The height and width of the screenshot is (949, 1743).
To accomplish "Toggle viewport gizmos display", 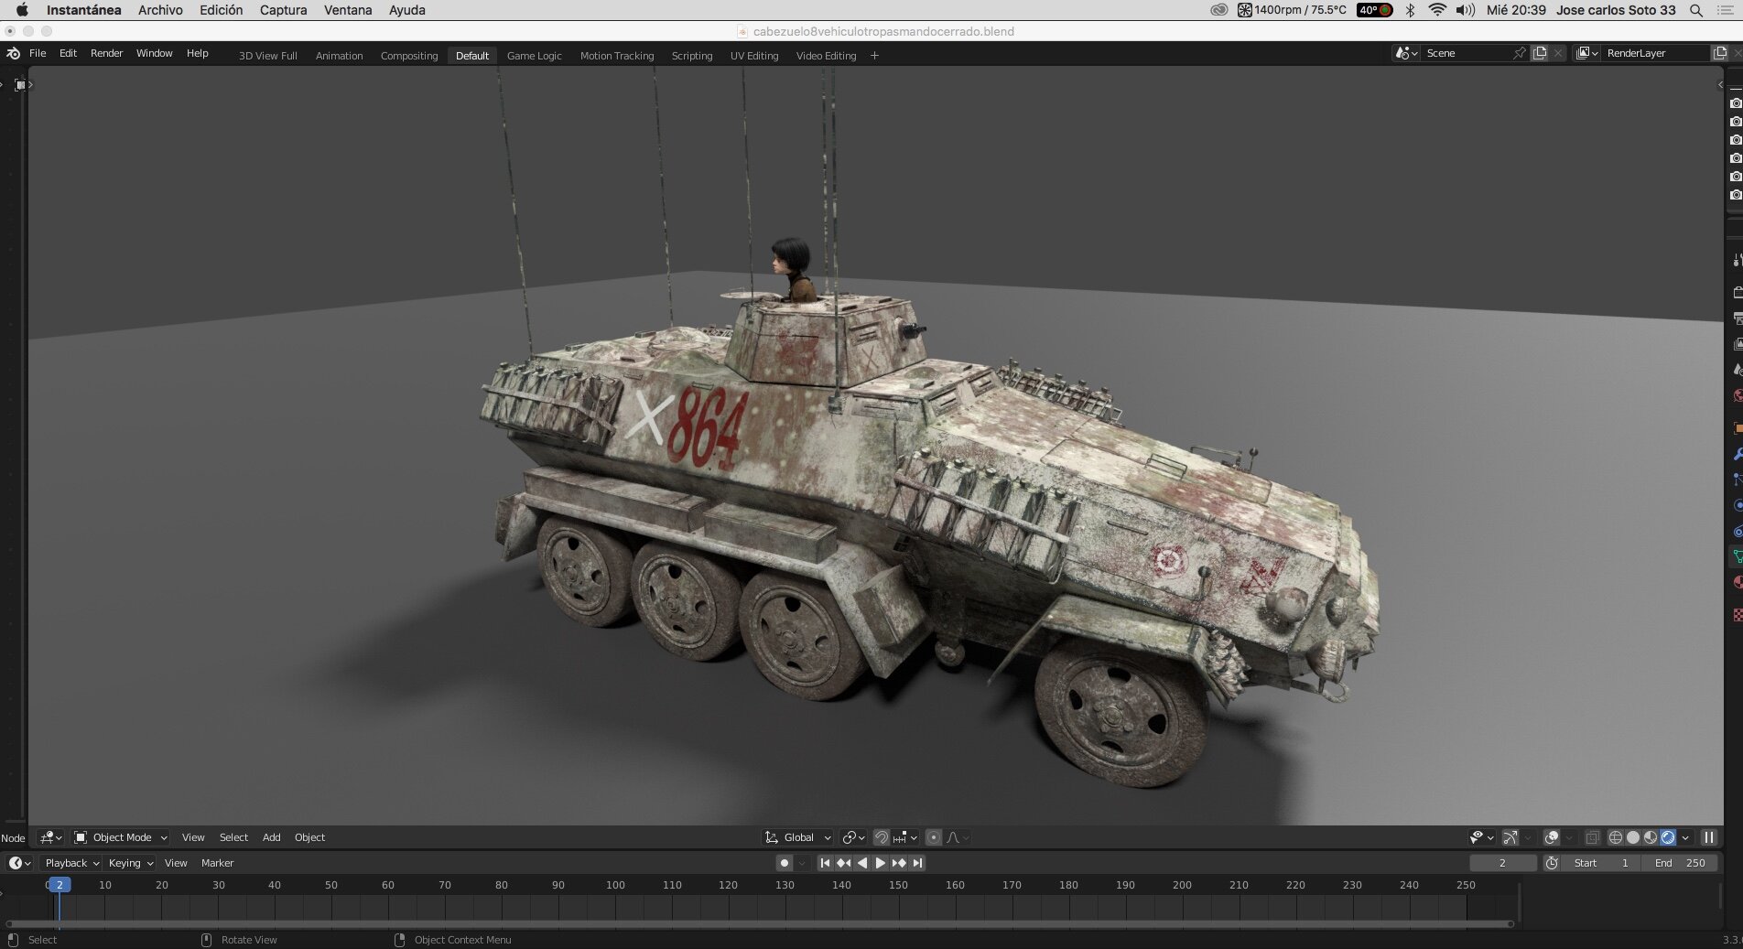I will coord(1510,837).
